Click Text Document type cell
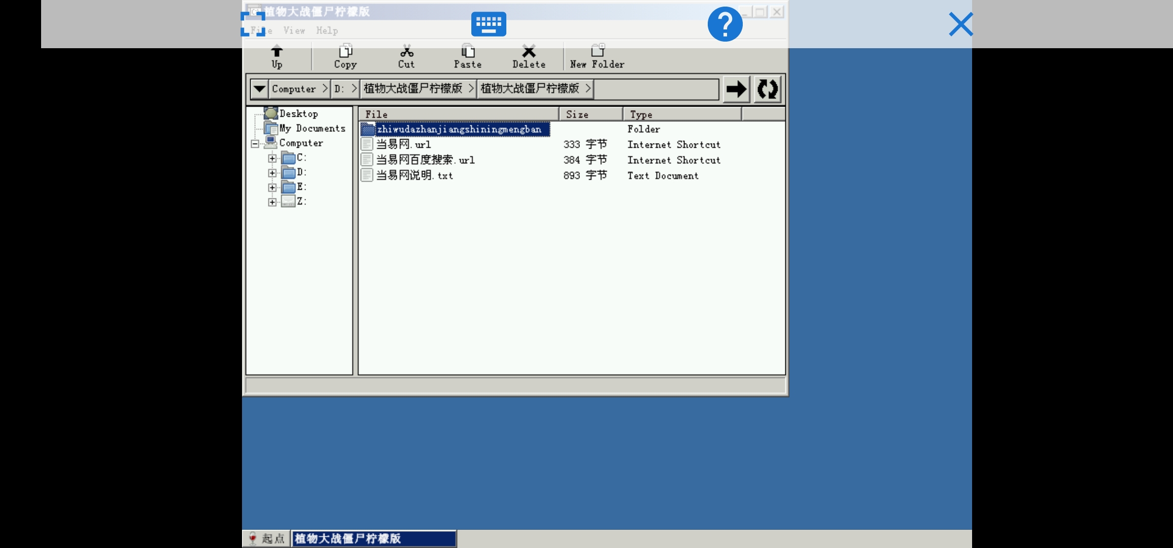Image resolution: width=1173 pixels, height=548 pixels. point(663,176)
